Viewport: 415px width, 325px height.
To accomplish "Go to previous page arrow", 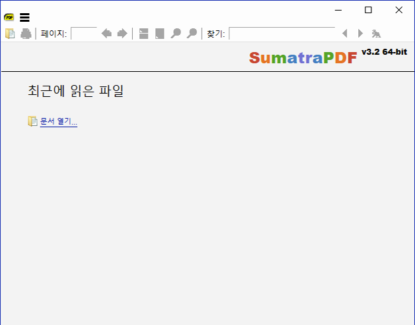I will point(106,34).
